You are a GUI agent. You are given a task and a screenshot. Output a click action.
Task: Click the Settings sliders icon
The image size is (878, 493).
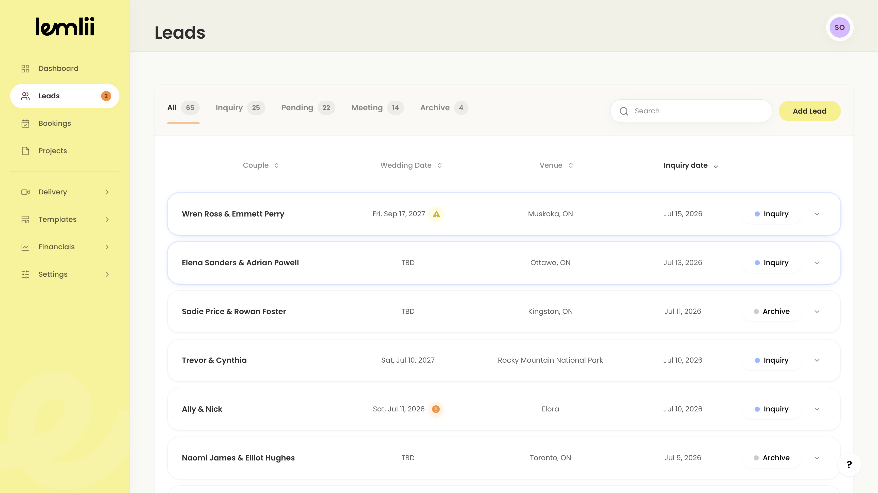25,274
